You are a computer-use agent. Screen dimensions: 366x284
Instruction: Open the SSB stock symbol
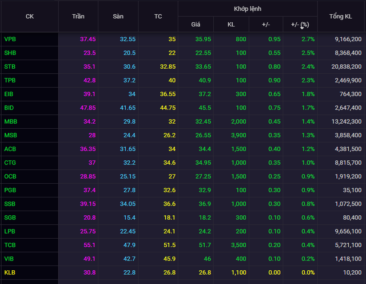tap(10, 204)
